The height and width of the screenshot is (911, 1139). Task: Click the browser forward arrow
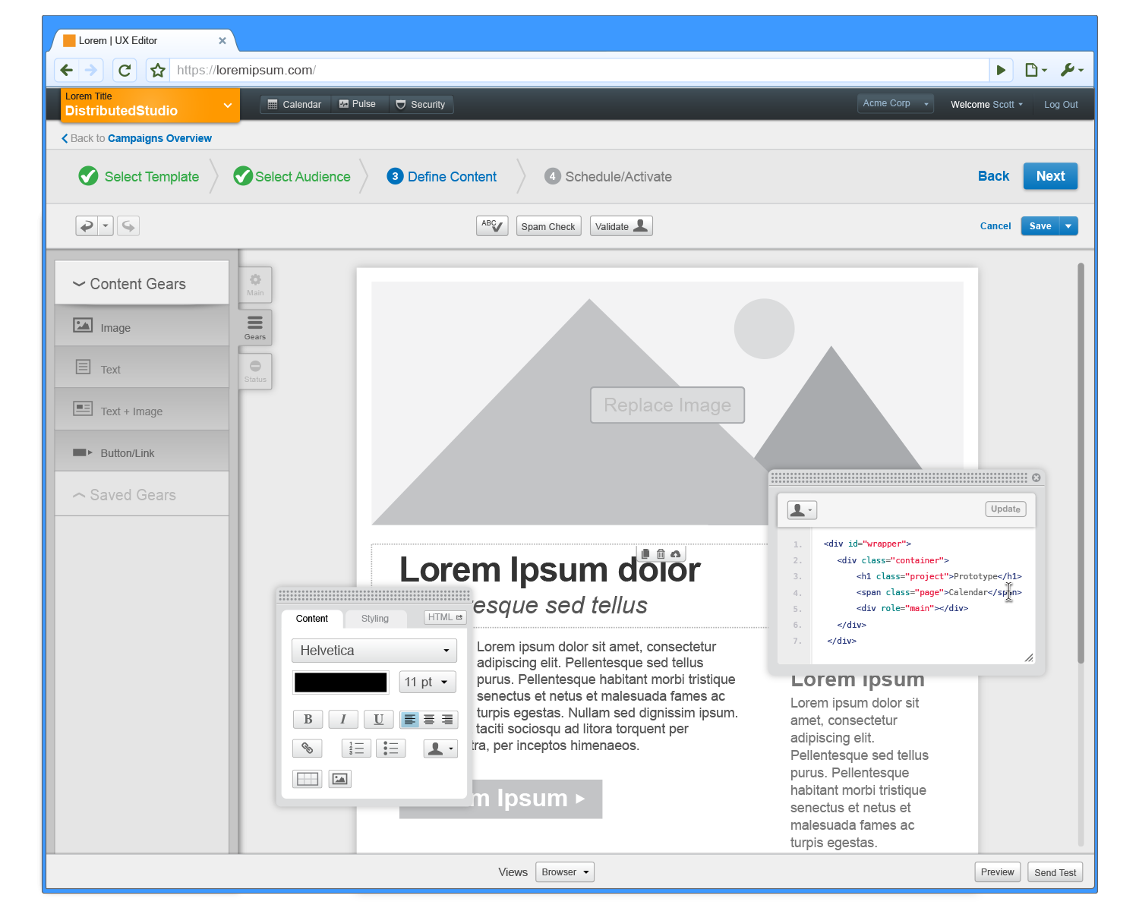coord(91,71)
